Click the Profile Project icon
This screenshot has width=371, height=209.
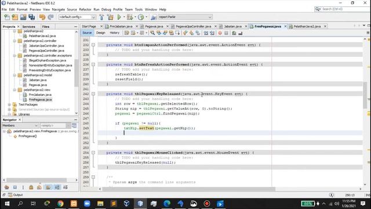coord(141,17)
